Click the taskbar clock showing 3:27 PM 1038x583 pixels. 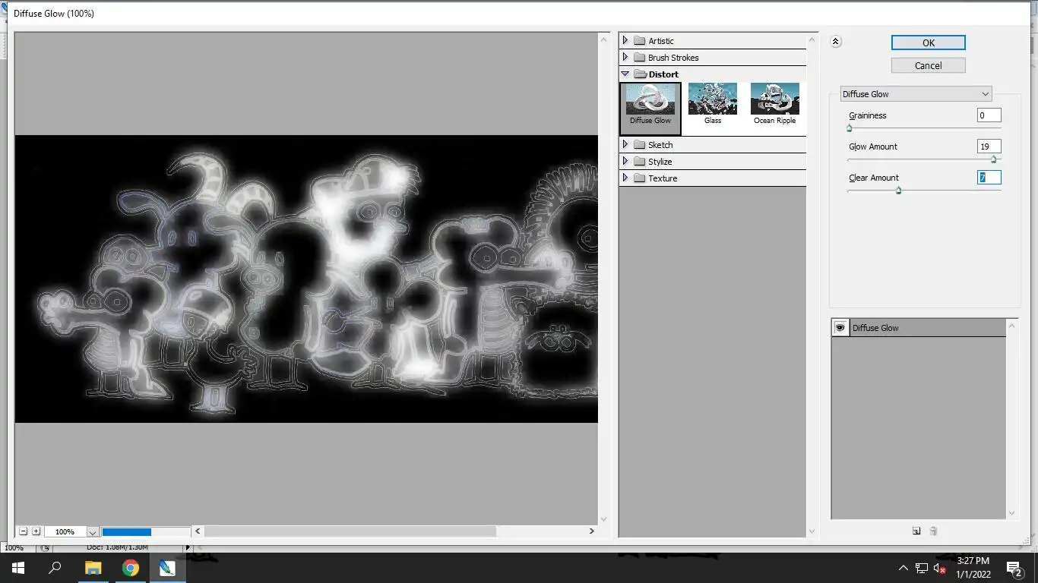973,568
